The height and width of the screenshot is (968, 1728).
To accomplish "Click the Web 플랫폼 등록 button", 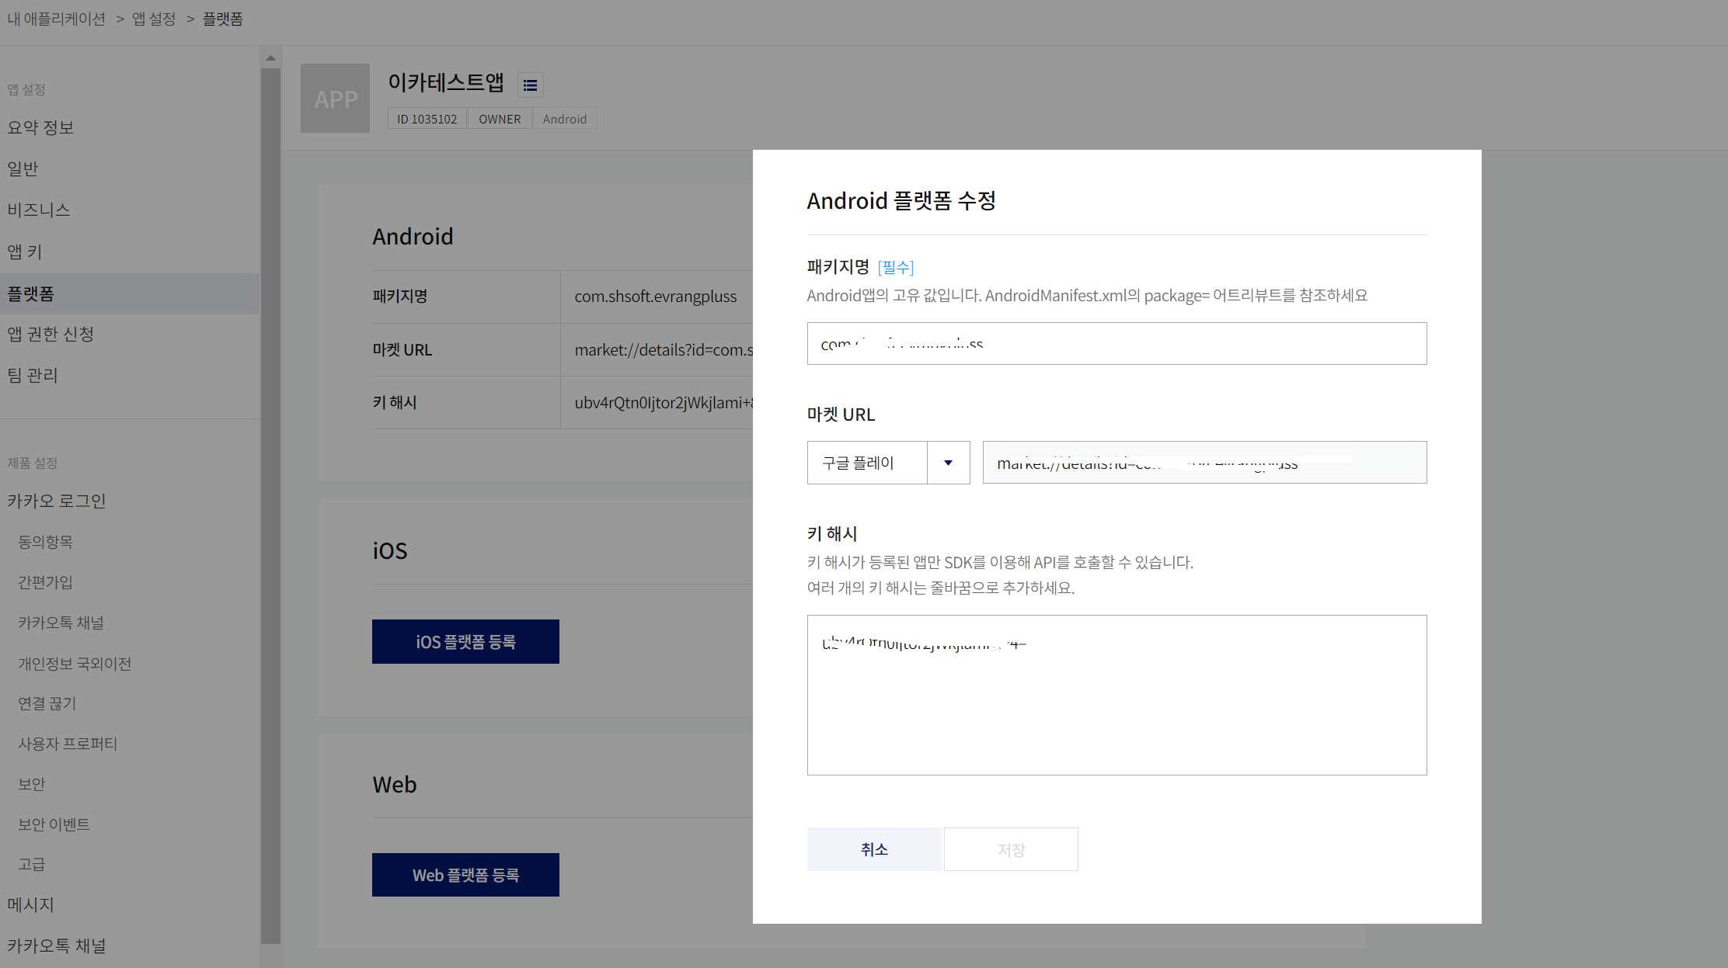I will [465, 875].
